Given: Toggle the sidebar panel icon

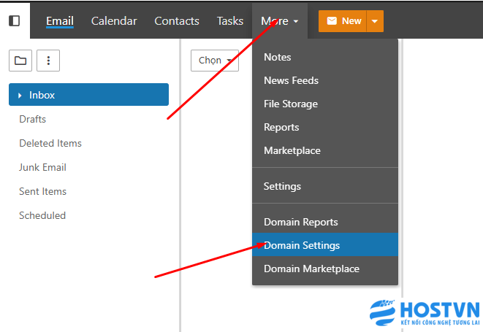Looking at the screenshot, I should [14, 20].
